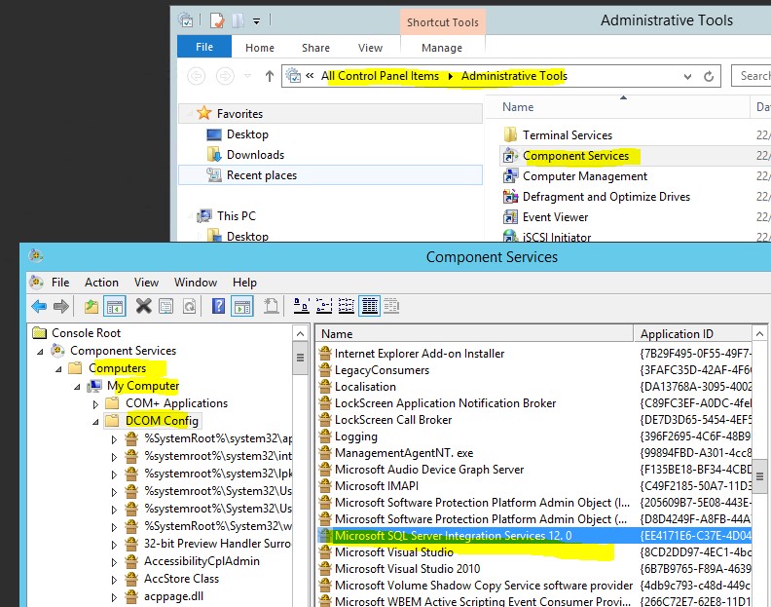The width and height of the screenshot is (771, 607).
Task: Click Properties icon in Explorer quick access toolbar
Action: [217, 20]
